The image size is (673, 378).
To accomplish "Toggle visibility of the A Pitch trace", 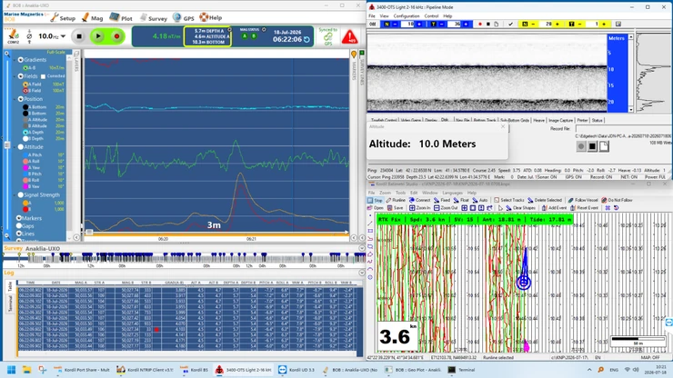I will [x=25, y=154].
